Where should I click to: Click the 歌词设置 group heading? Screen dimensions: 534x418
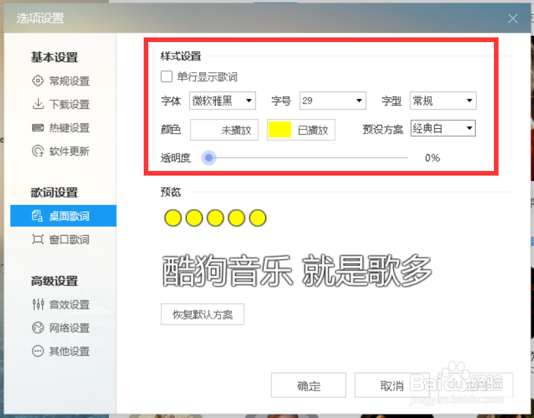[55, 192]
